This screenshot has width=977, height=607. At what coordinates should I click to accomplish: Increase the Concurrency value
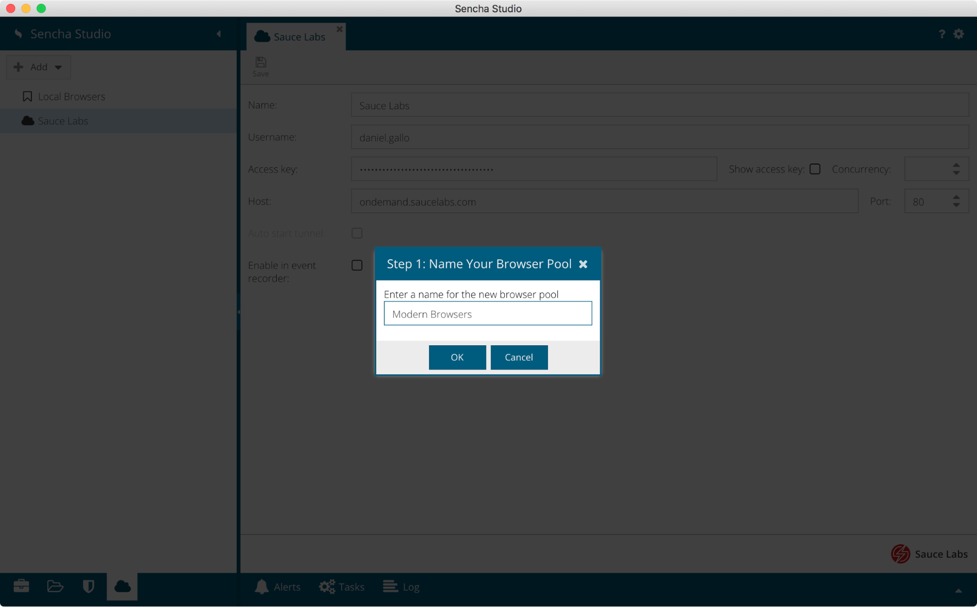tap(956, 165)
